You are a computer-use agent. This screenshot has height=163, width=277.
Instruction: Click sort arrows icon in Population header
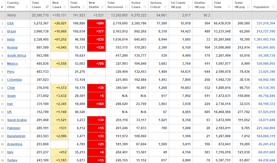click(273, 7)
